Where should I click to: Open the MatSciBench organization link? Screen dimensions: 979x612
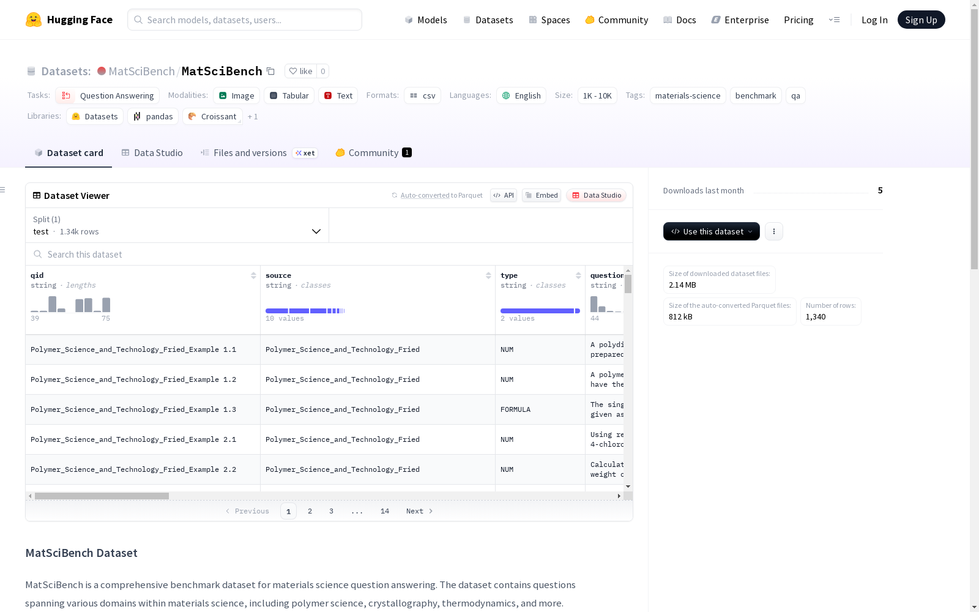coord(141,71)
